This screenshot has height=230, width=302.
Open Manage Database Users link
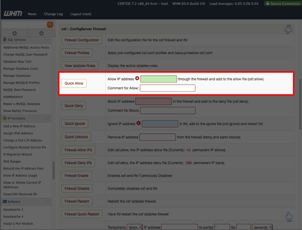click(x=21, y=68)
